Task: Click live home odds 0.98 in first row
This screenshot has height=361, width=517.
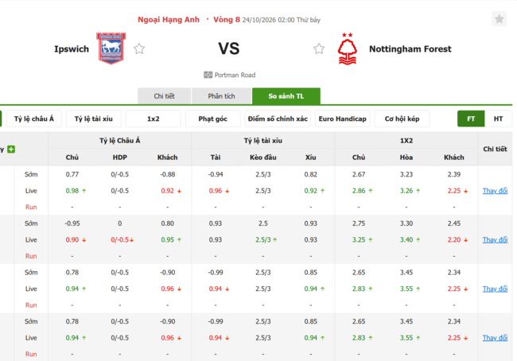Action: click(72, 191)
